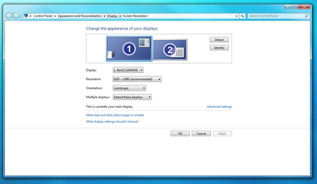This screenshot has height=184, width=317.
Task: Click the magnifier icon in search box
Action: coord(306,16)
